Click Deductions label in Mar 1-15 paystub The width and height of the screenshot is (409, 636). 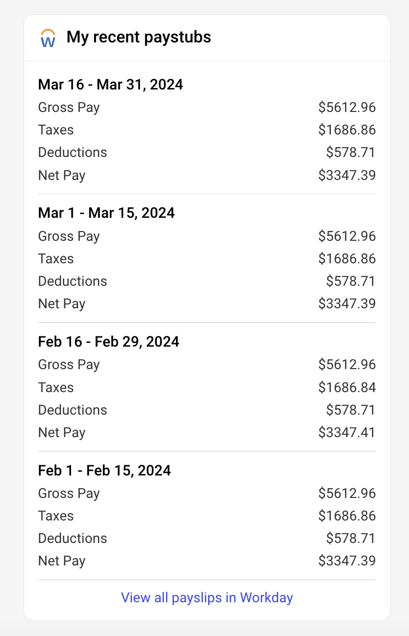[x=73, y=281]
